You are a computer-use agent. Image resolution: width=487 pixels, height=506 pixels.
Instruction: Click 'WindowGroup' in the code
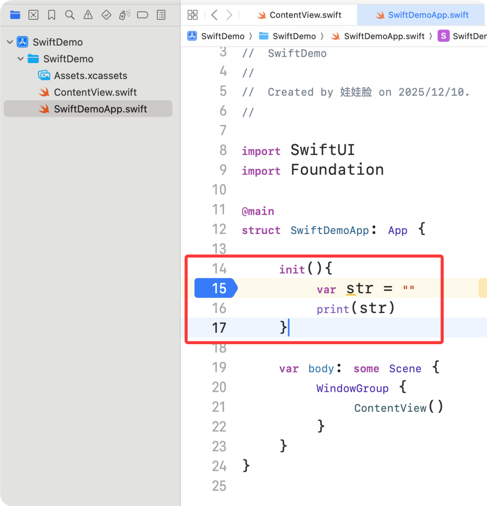click(x=353, y=388)
